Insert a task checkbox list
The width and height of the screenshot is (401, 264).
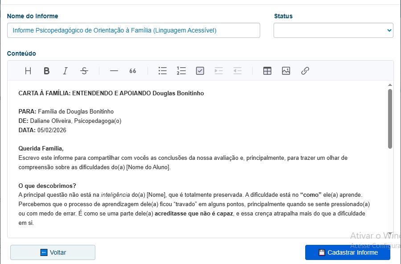pyautogui.click(x=200, y=71)
